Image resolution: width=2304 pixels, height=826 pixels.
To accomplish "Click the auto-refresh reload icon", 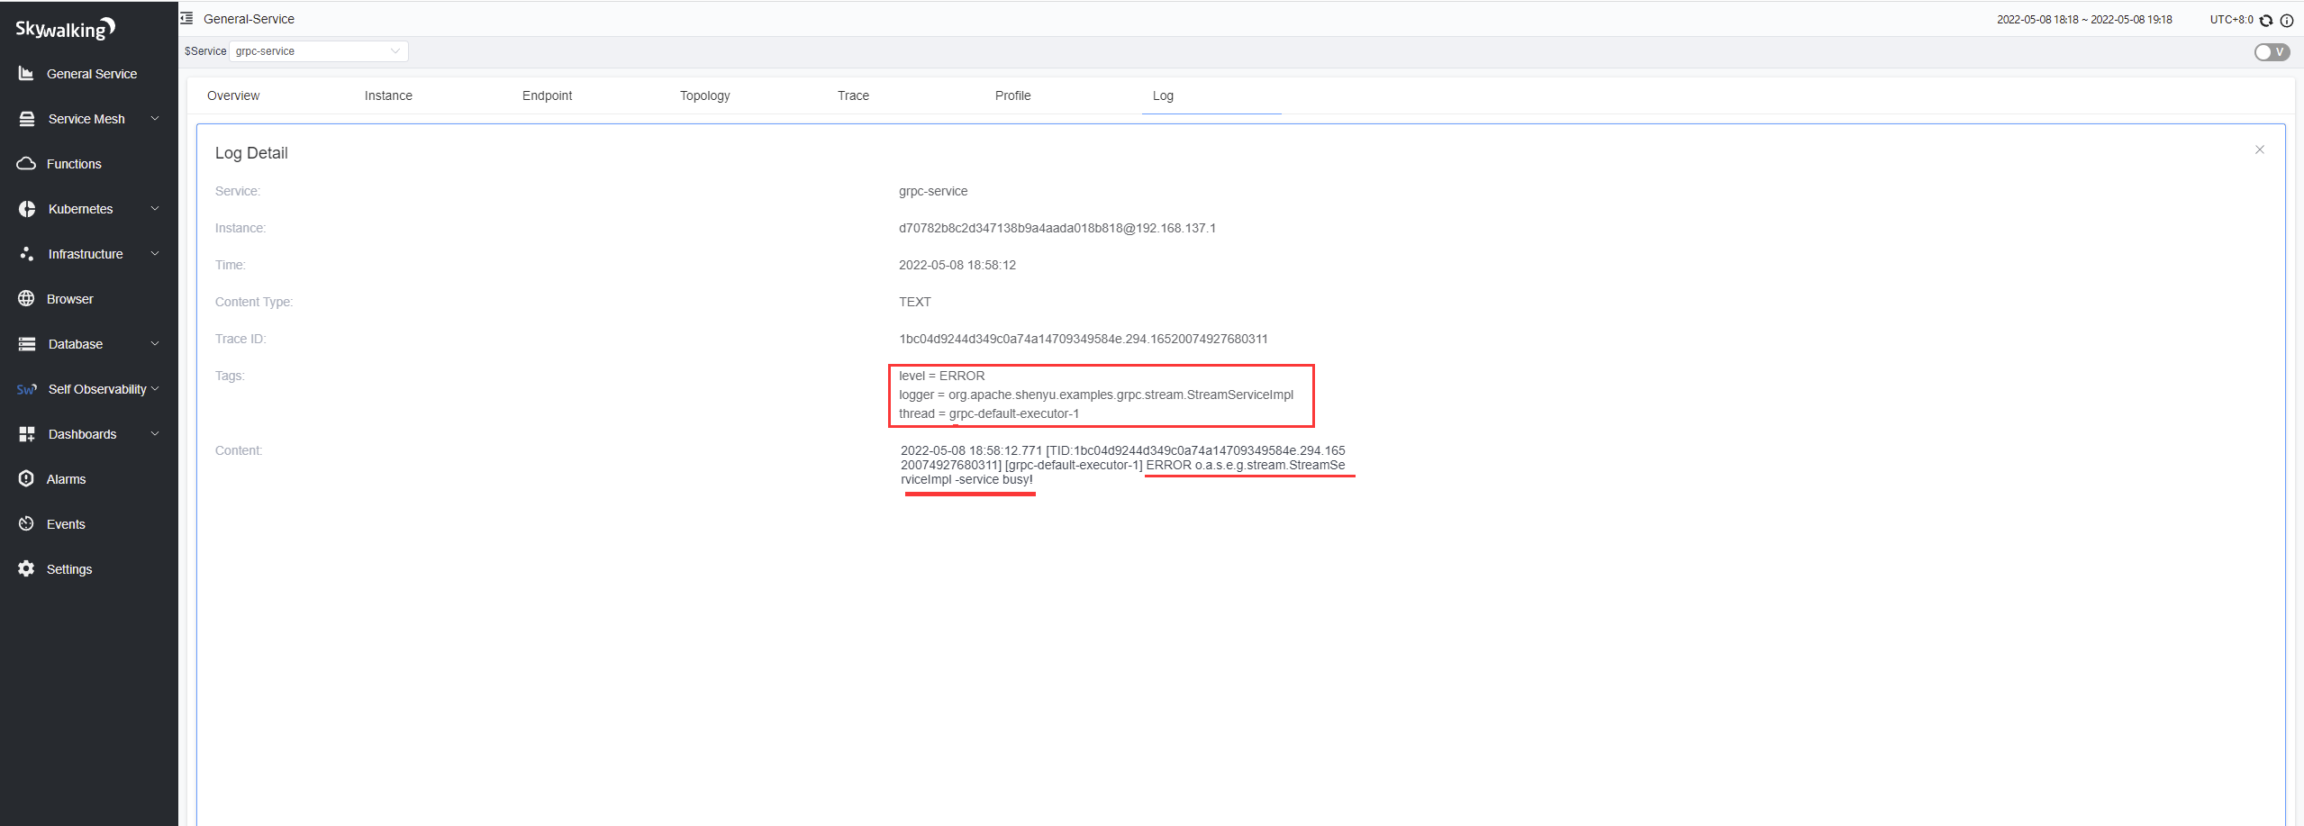I will click(2266, 20).
